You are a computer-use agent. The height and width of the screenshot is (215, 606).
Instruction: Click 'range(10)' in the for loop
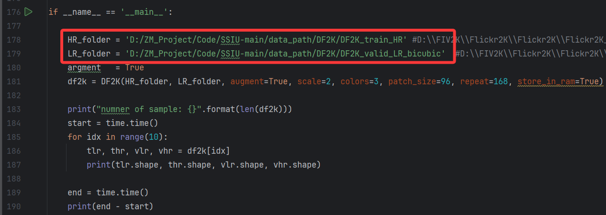coord(142,137)
